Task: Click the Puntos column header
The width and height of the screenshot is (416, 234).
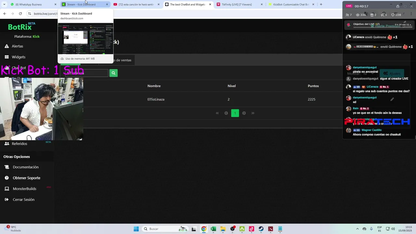Action: [313, 86]
